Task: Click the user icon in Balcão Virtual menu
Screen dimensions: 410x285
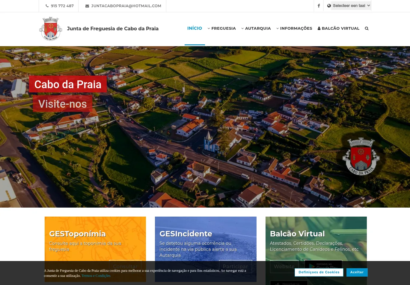Action: (x=319, y=28)
